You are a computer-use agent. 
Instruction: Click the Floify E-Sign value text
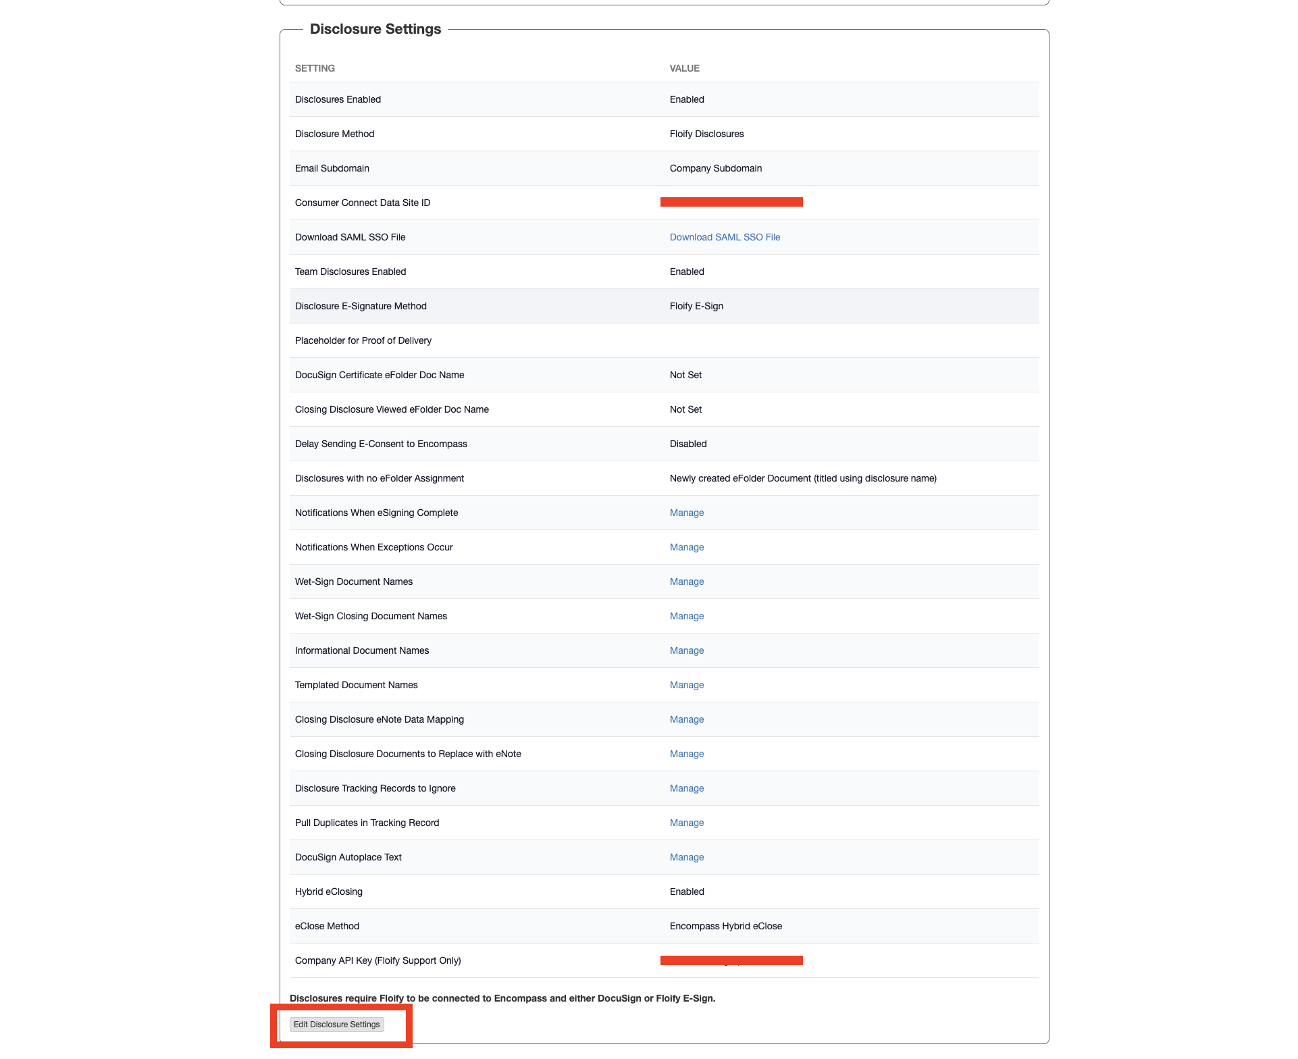[696, 306]
